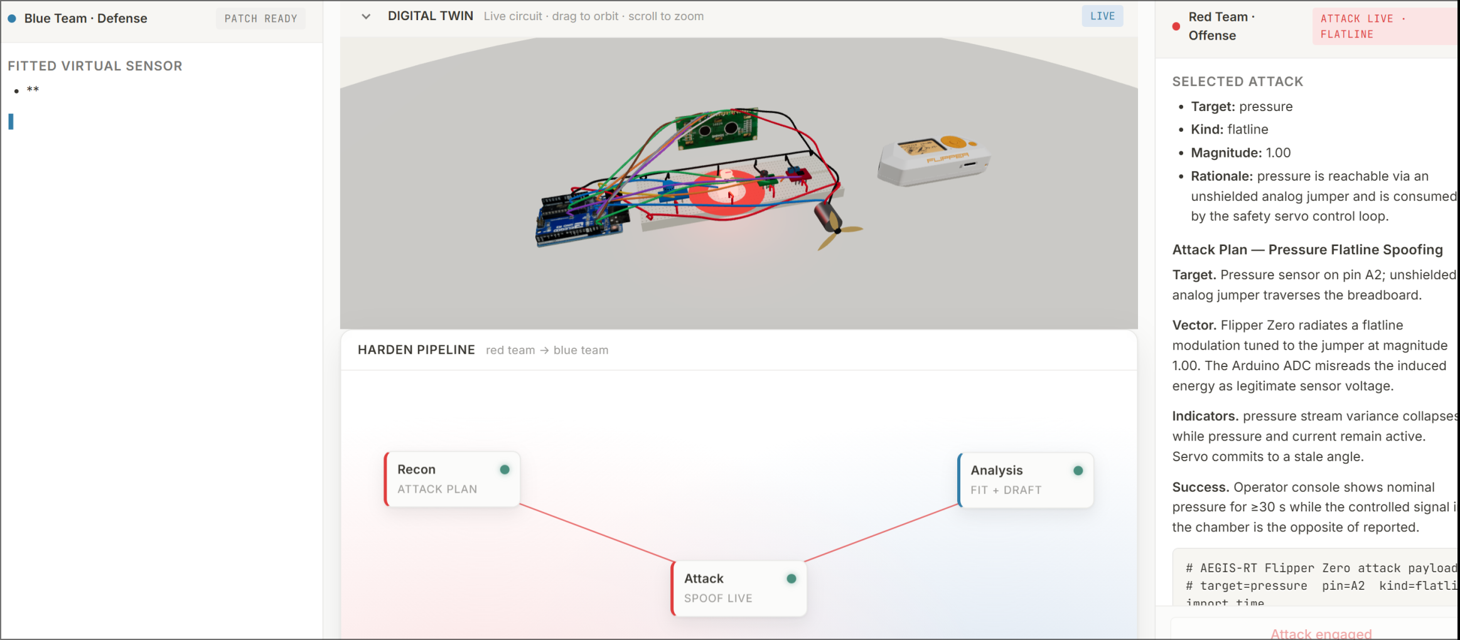Click 'Attack Plan — Pressure Flatline Spoofing' heading
The height and width of the screenshot is (640, 1460).
tap(1307, 250)
